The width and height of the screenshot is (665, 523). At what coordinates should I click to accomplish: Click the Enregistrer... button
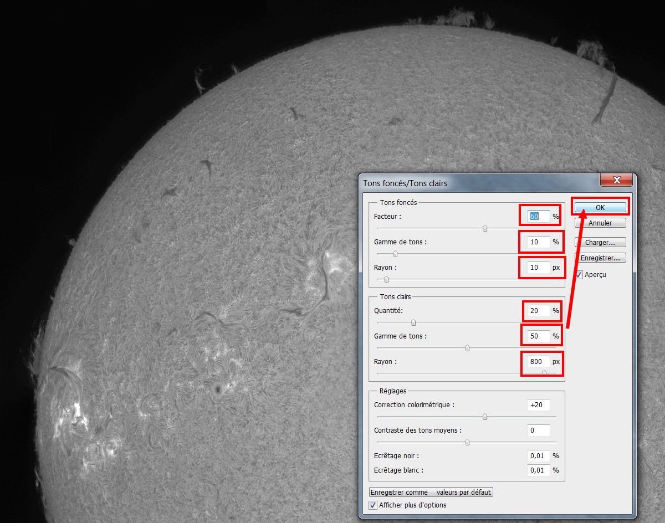point(600,258)
